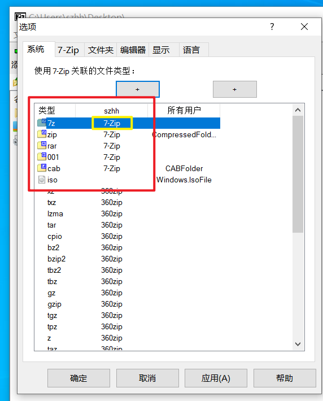Select the rar file type icon

click(42, 145)
